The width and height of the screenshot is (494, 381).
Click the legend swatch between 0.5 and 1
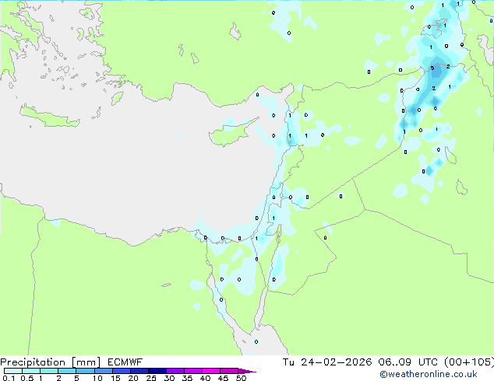31,371
